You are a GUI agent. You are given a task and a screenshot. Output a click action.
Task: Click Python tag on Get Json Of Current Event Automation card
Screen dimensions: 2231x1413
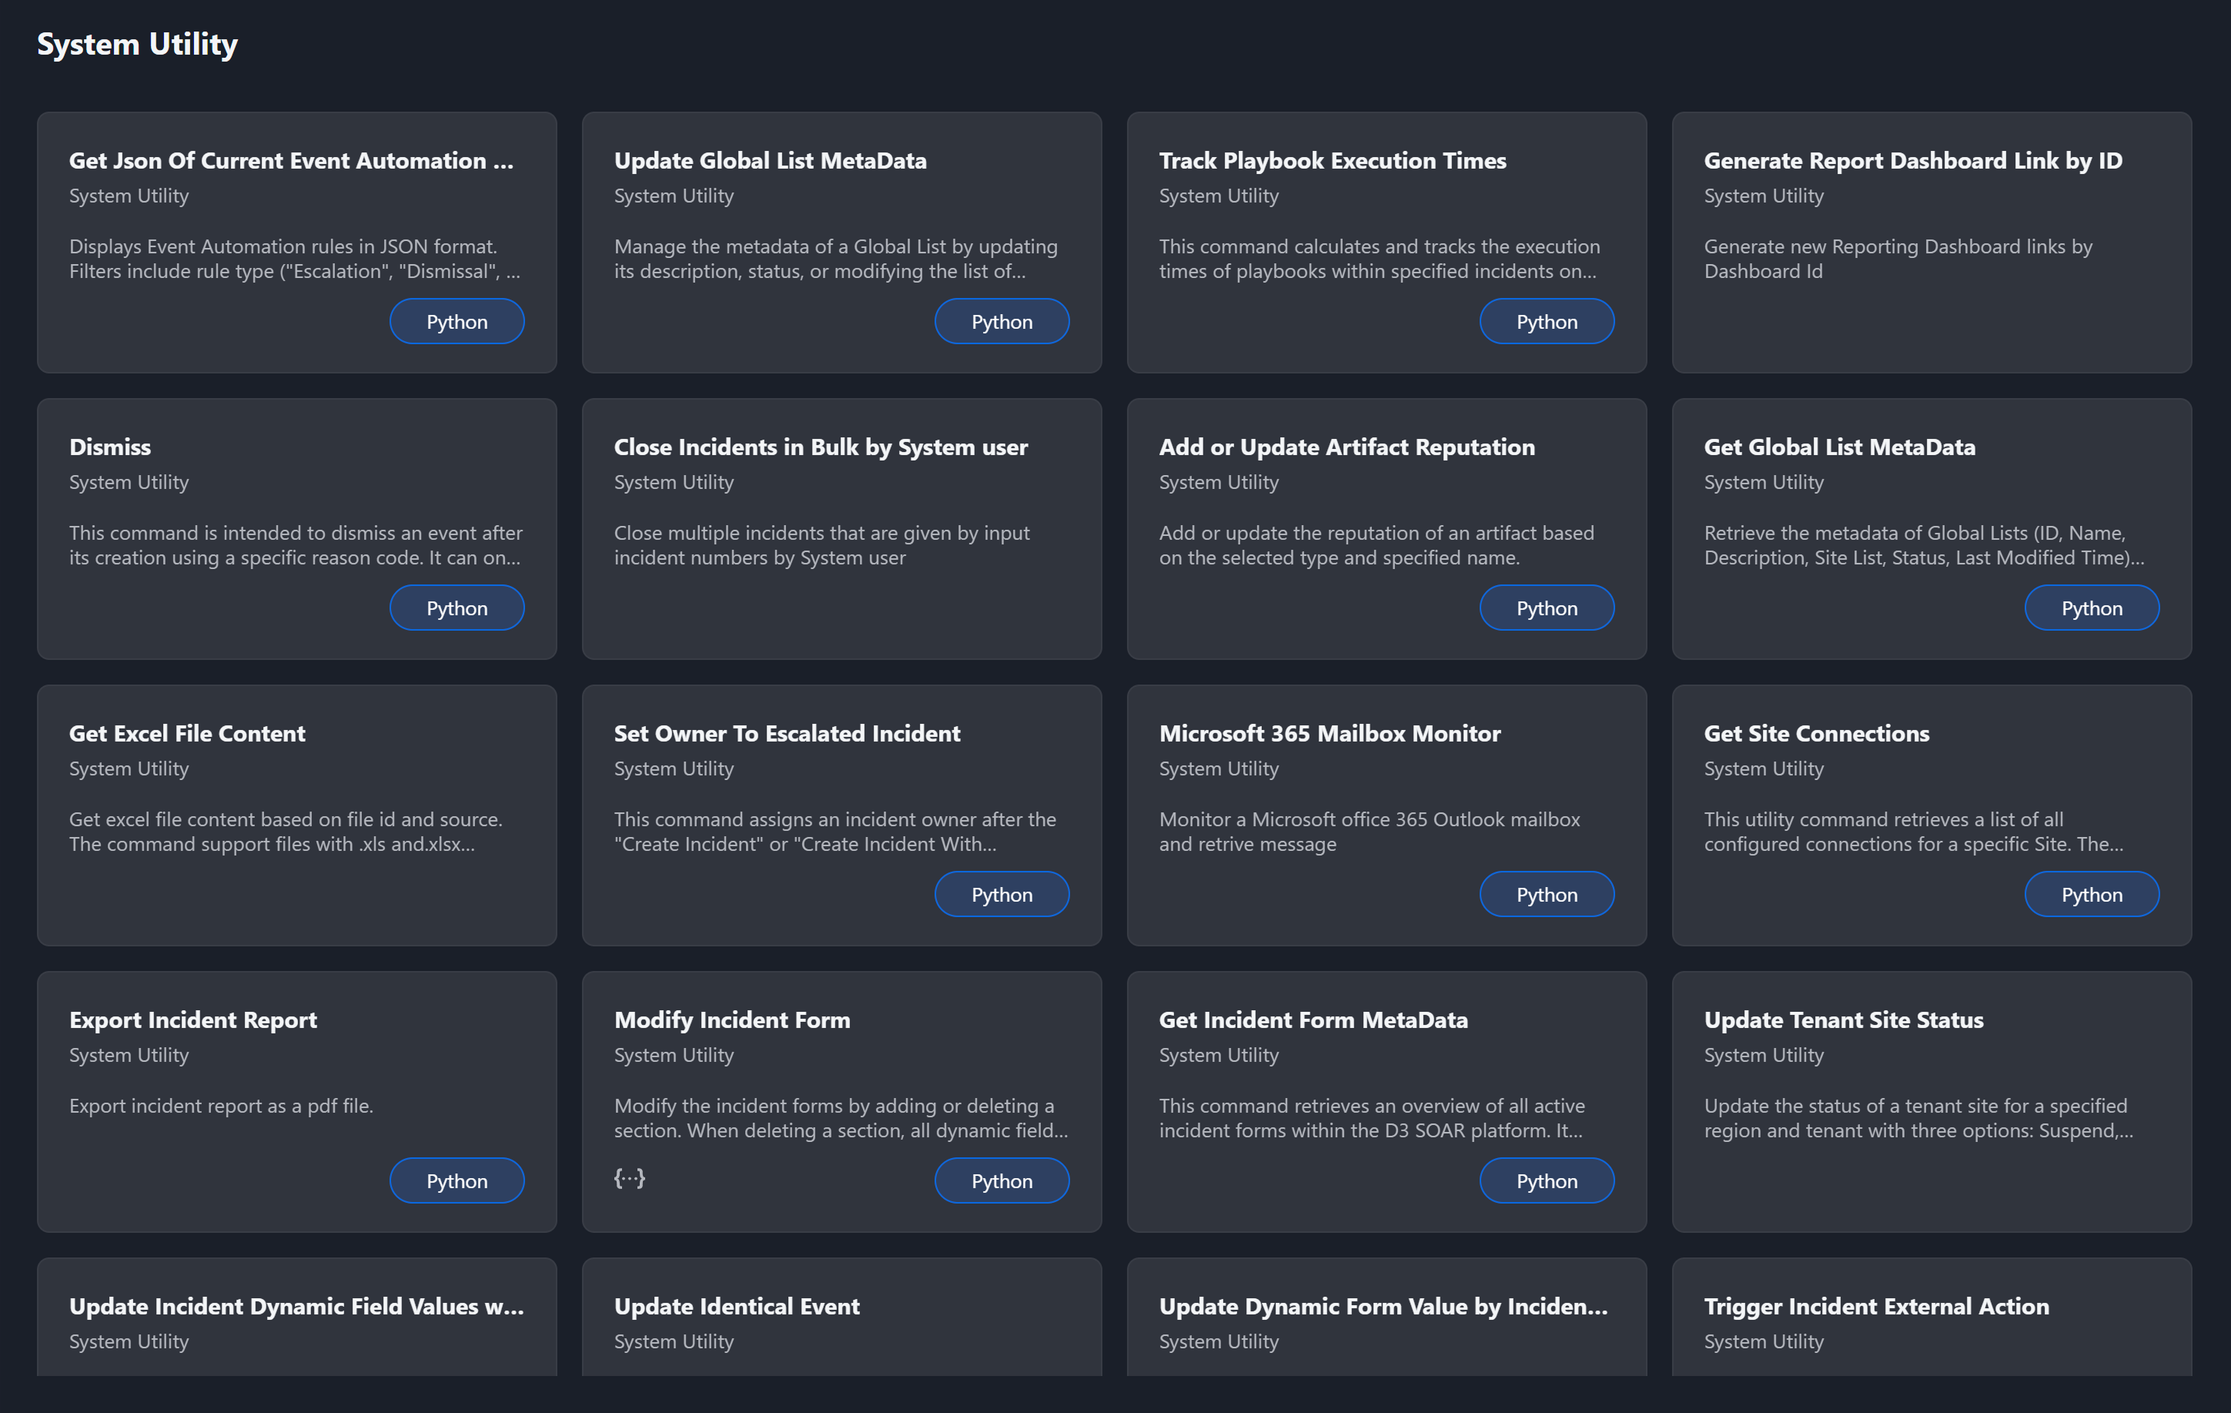(x=457, y=322)
